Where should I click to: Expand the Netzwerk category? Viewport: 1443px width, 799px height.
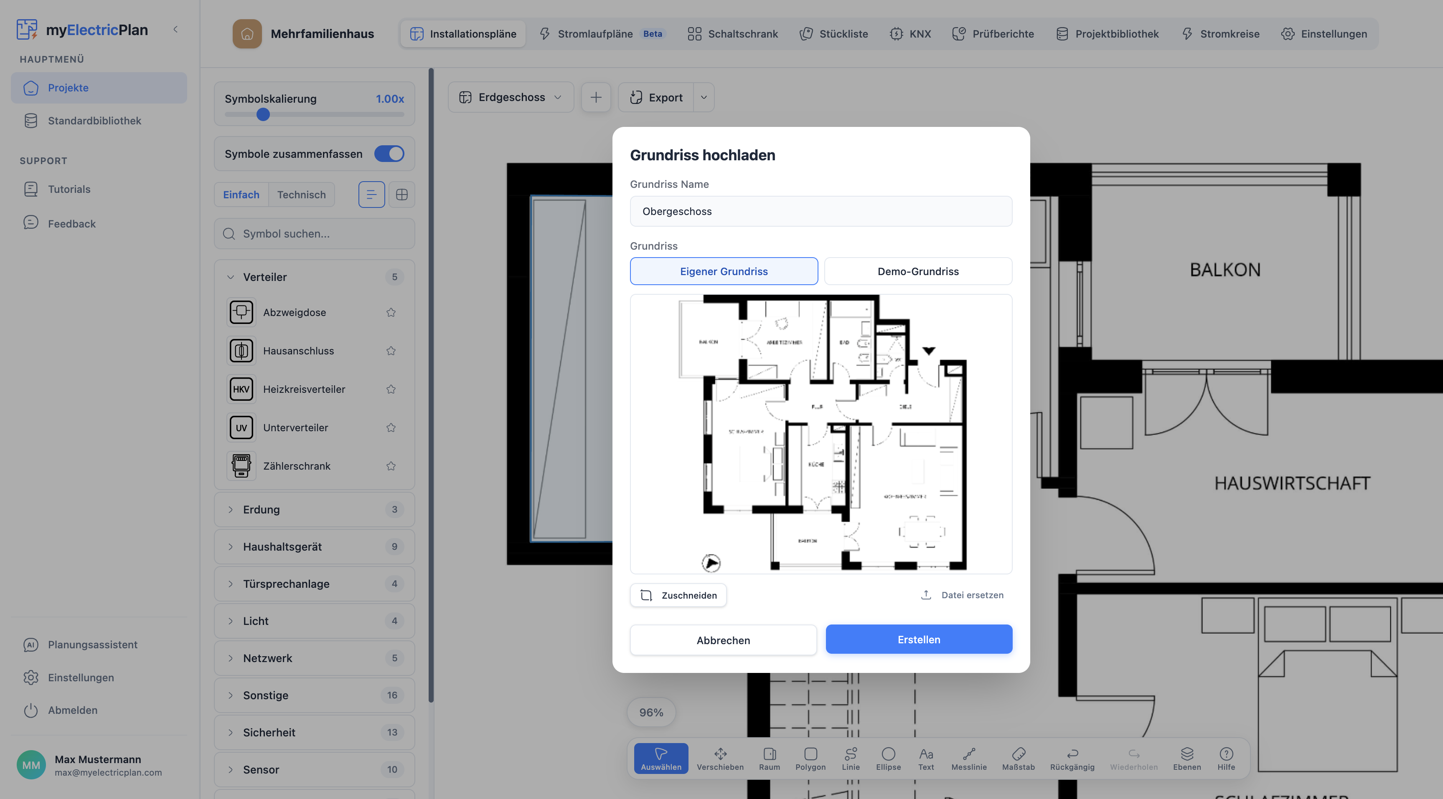[314, 658]
